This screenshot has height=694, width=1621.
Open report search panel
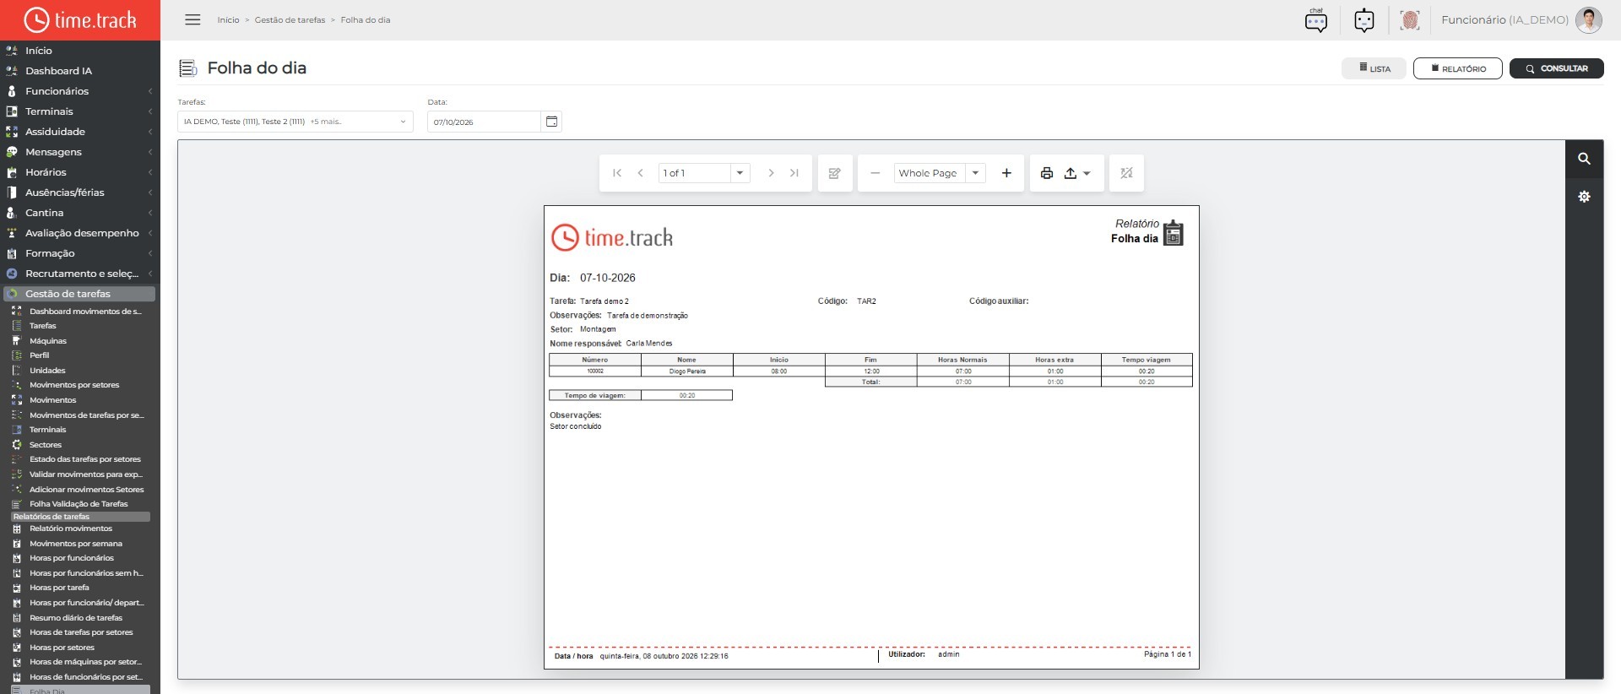click(x=1584, y=159)
